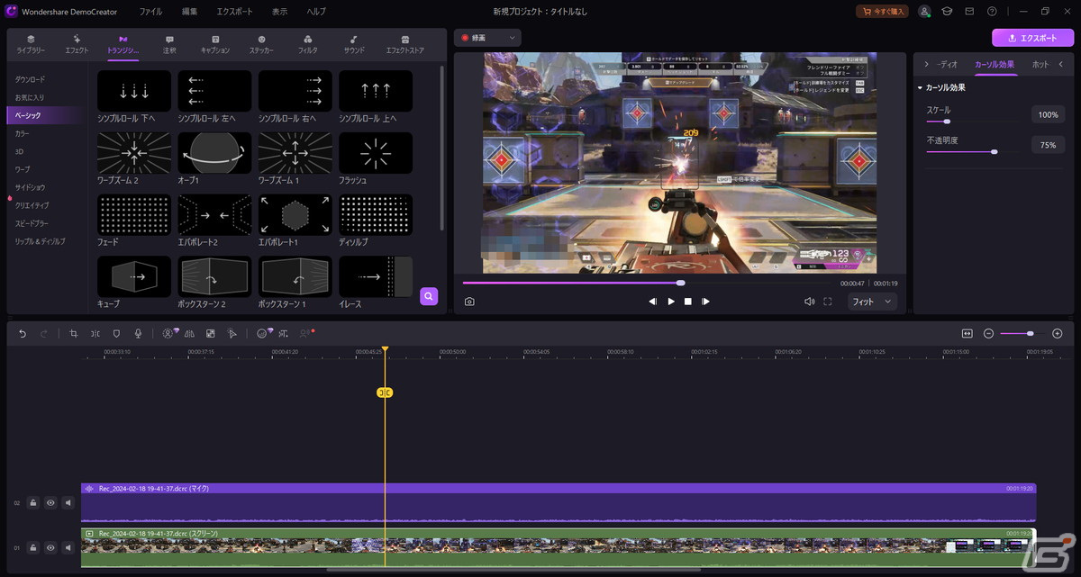Screen dimensions: 1081x577
Task: Switch to the 注釈 tab
Action: click(x=169, y=45)
